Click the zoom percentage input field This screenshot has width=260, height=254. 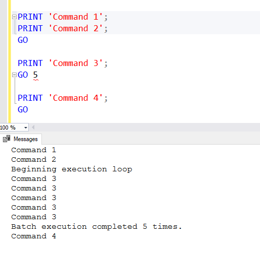point(12,128)
